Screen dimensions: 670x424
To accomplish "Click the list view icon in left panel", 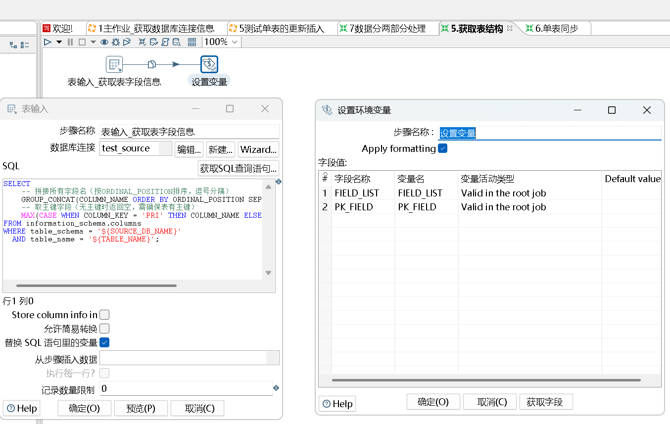I will coord(25,45).
